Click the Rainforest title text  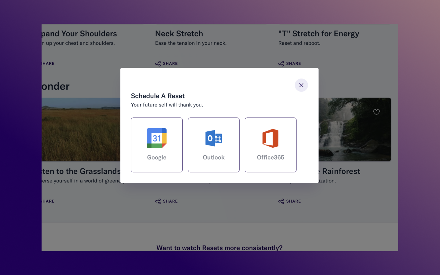click(339, 171)
